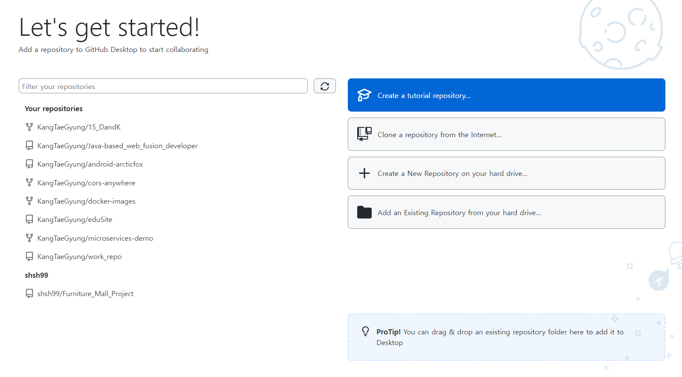Click the repo icon beside work_repo
Screen dimensions: 682x377
pos(29,256)
